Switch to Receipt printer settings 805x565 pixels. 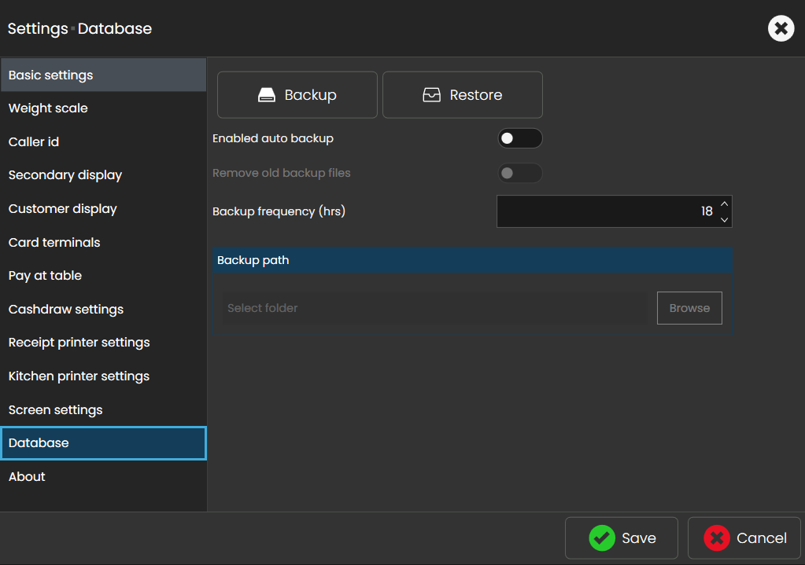pyautogui.click(x=79, y=343)
